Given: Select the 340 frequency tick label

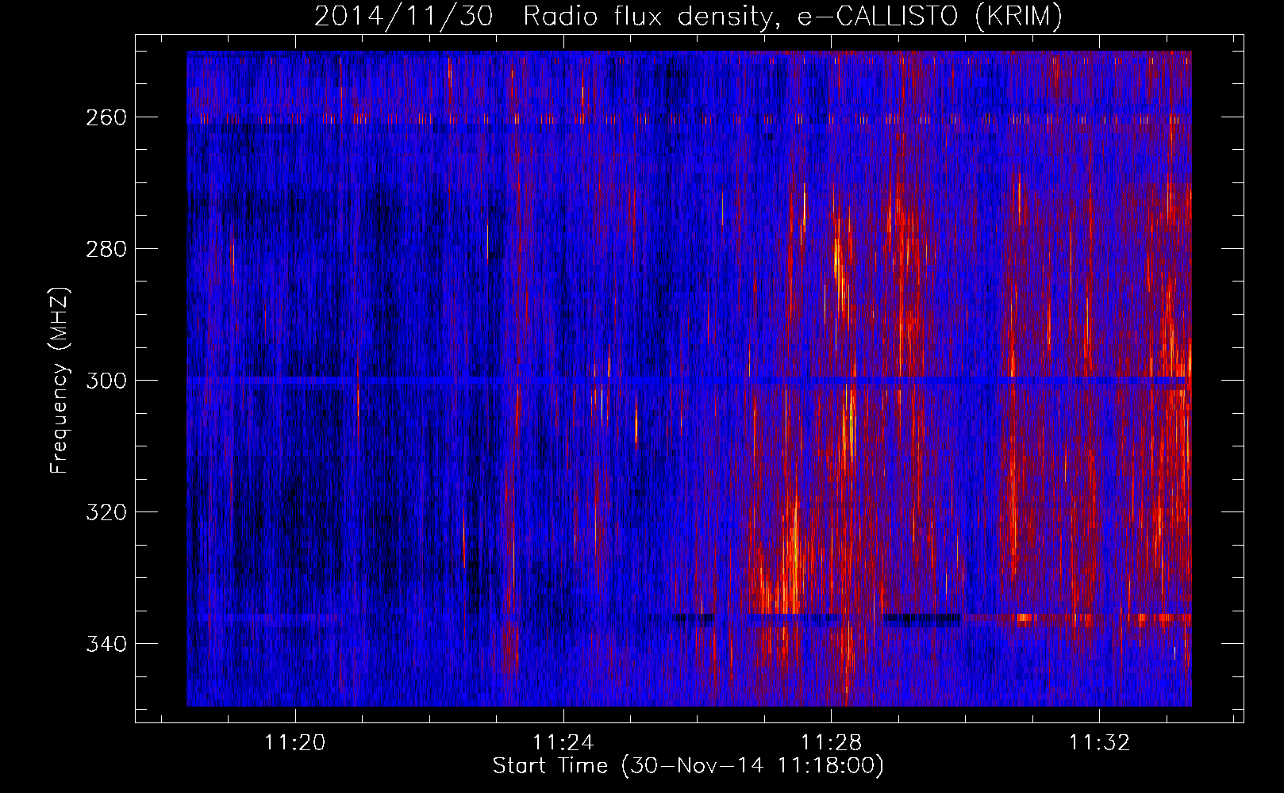Looking at the screenshot, I should point(106,644).
